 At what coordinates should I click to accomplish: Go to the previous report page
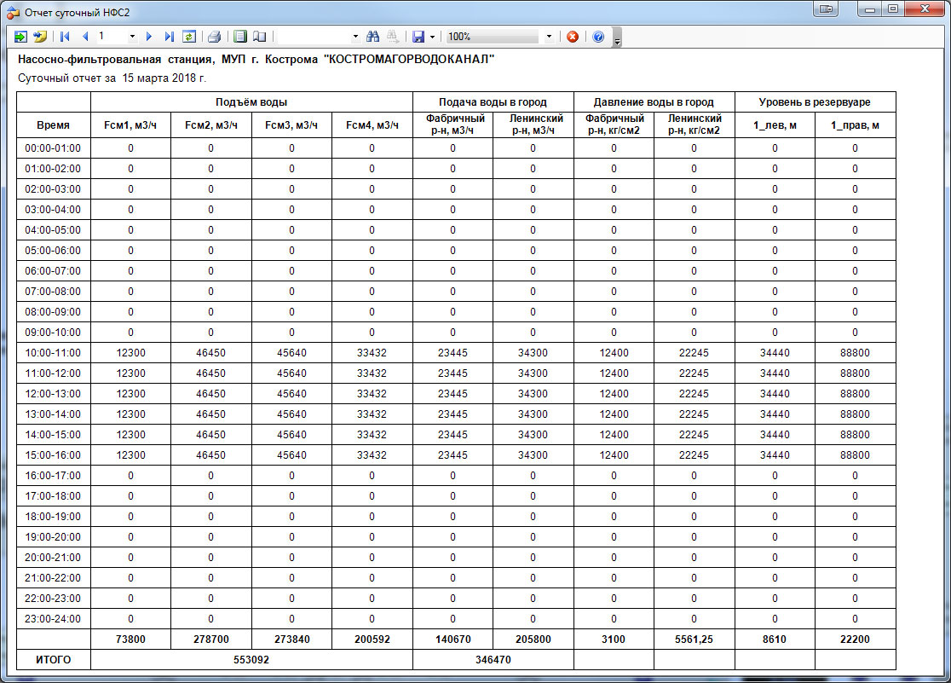tap(85, 37)
